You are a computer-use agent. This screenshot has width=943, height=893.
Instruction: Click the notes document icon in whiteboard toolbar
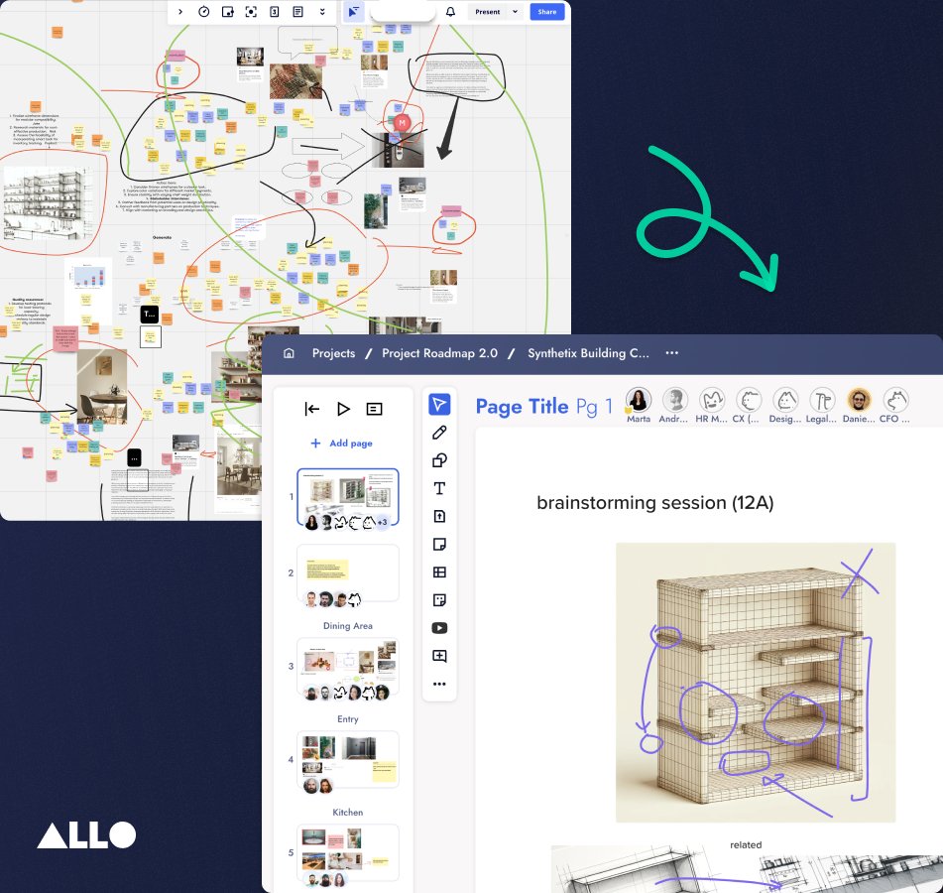point(297,12)
